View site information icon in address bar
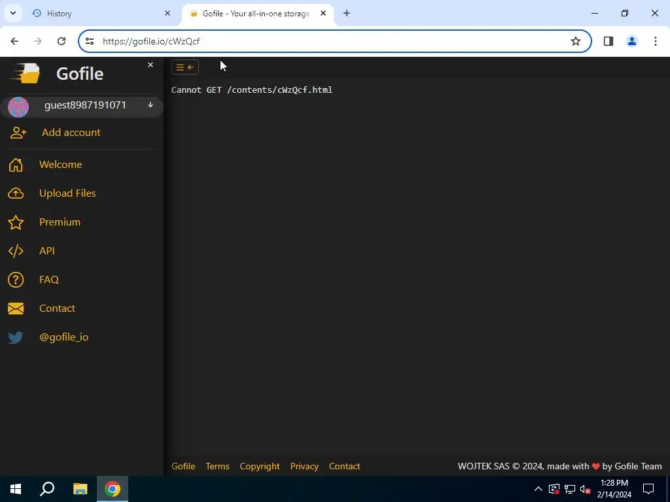 [90, 41]
